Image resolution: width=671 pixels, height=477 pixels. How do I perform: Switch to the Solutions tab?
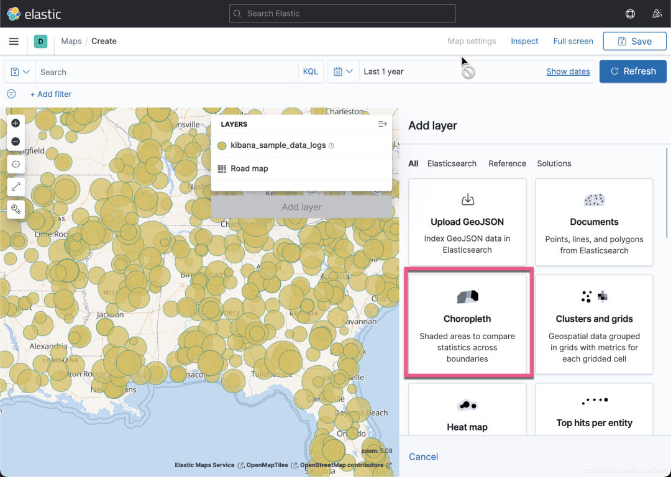click(x=554, y=163)
